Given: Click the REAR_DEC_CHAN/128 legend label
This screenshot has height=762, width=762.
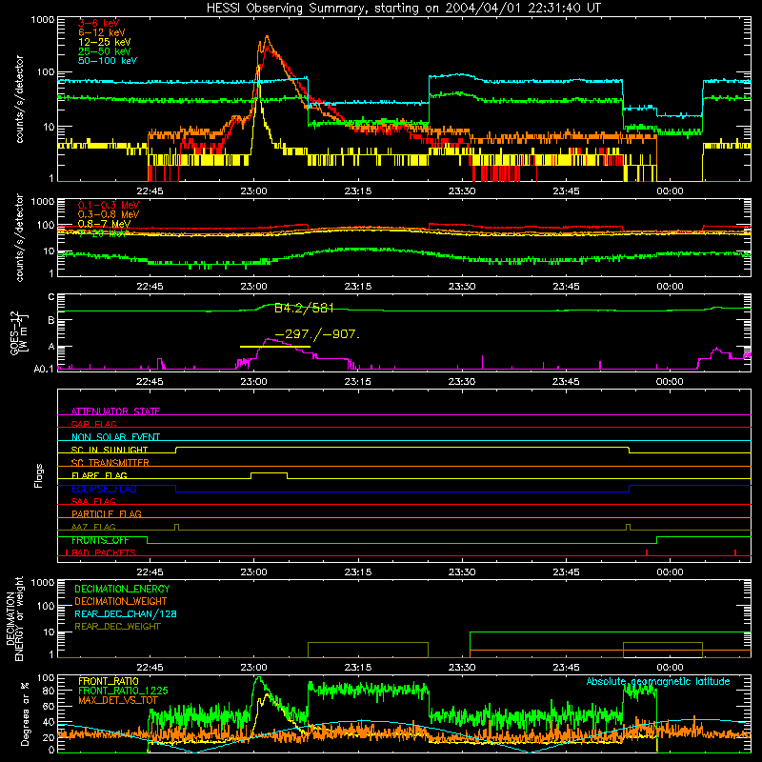Looking at the screenshot, I should point(126,613).
